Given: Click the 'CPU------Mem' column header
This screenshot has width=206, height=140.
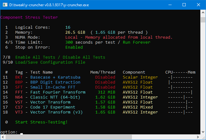Looking at the screenshot, I should click(180, 72).
